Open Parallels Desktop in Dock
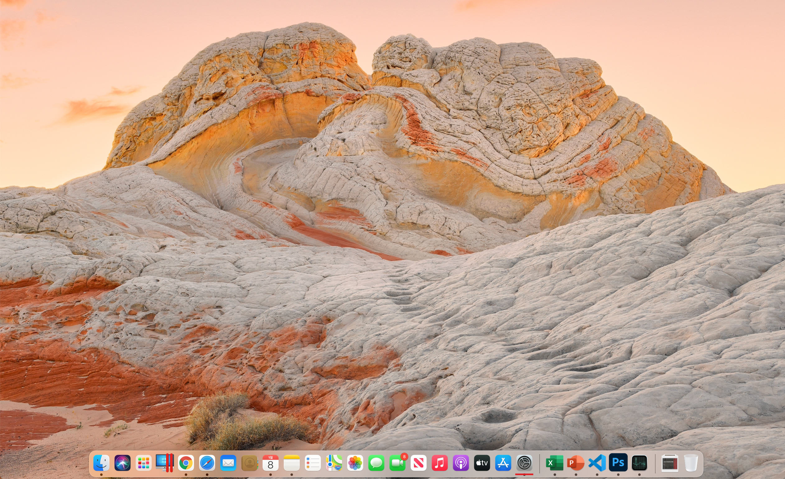The height and width of the screenshot is (479, 785). point(165,463)
